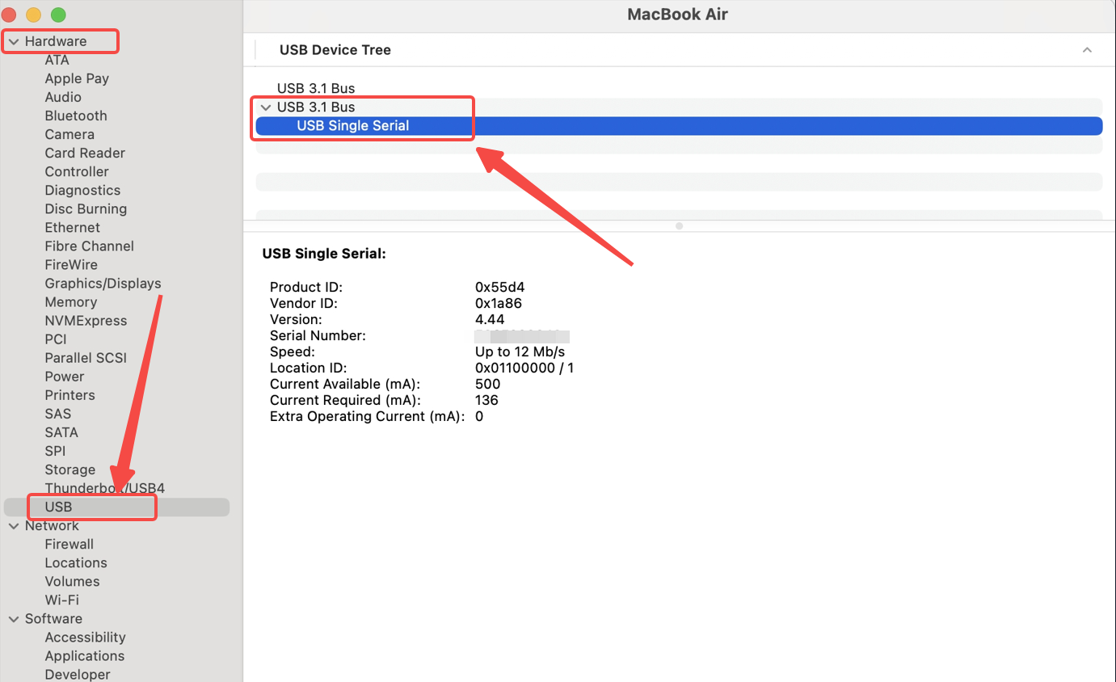1116x682 pixels.
Task: Select the USB Single Serial device row
Action: pyautogui.click(x=679, y=125)
